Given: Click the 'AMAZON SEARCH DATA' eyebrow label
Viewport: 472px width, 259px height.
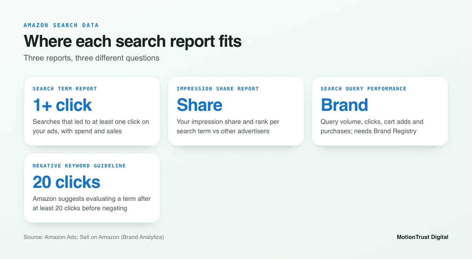Looking at the screenshot, I should (61, 25).
